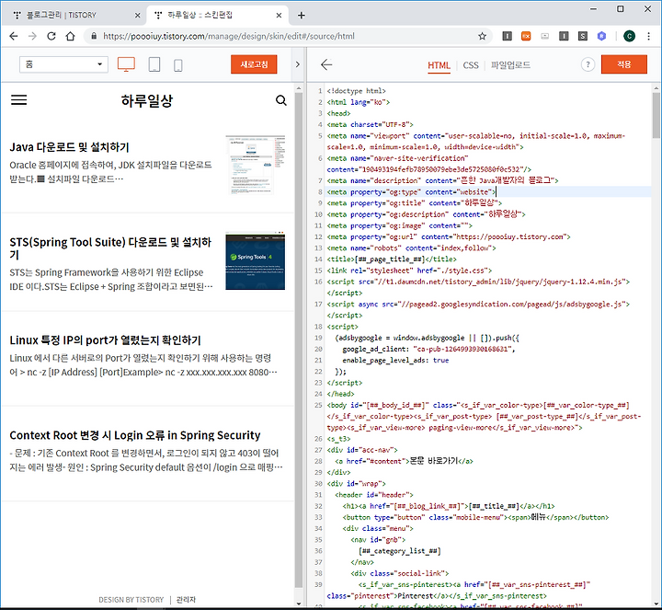This screenshot has width=662, height=610.
Task: Click the 하루일상 blog title
Action: point(147,100)
